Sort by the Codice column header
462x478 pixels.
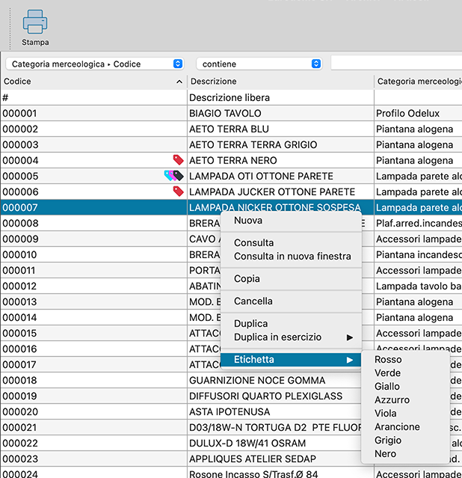(x=90, y=82)
